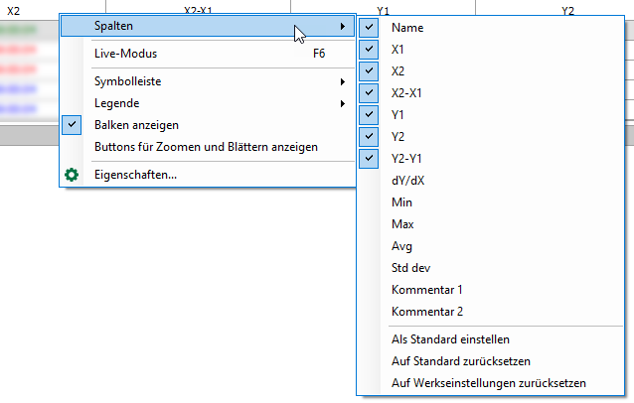Enable the dY/dX column

pyautogui.click(x=408, y=180)
